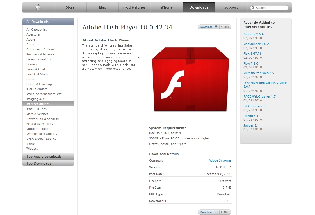Expand the Top Downloads section
This screenshot has width=315, height=215.
[x=48, y=163]
